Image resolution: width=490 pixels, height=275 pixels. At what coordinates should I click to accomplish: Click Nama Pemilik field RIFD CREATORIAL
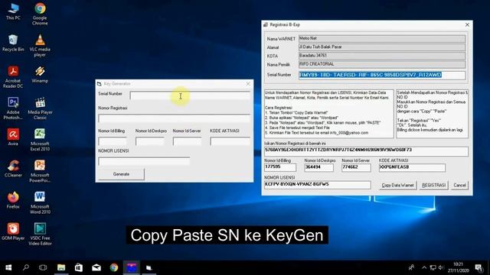click(x=382, y=64)
